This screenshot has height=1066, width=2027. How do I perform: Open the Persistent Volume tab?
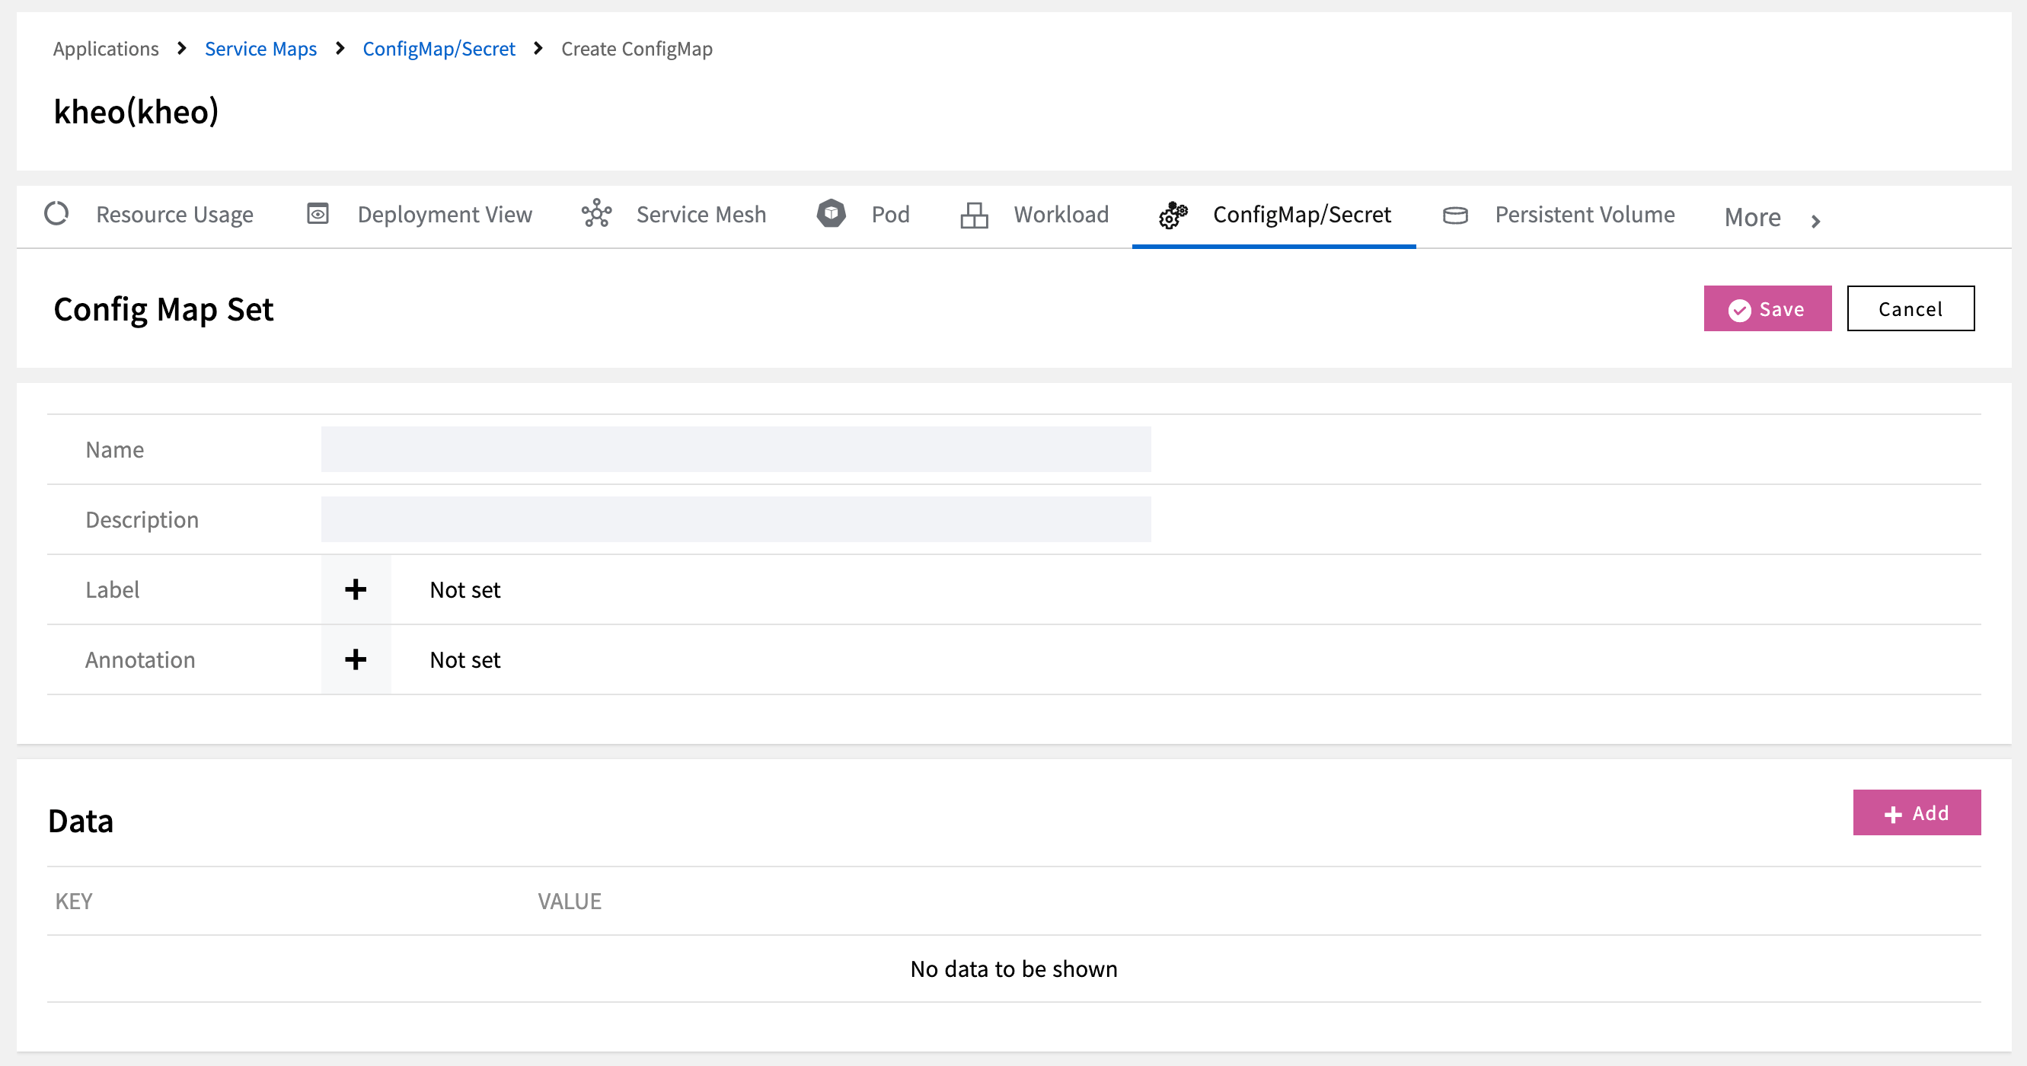(x=1584, y=214)
